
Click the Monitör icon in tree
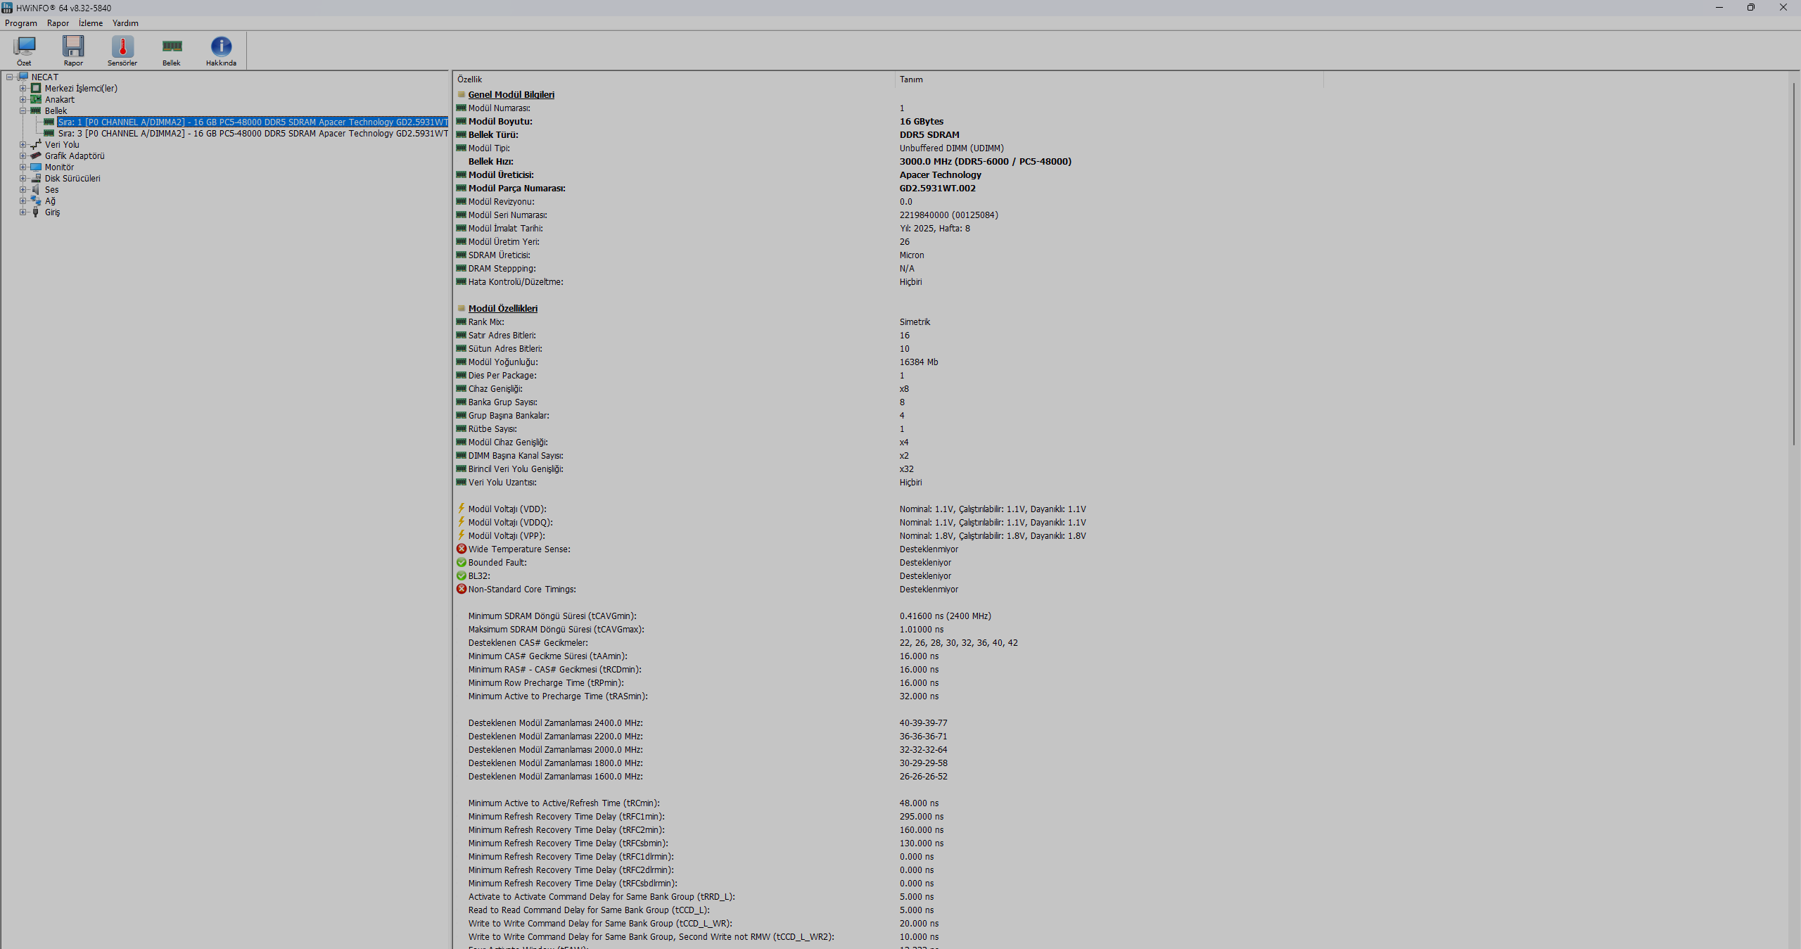click(x=36, y=167)
